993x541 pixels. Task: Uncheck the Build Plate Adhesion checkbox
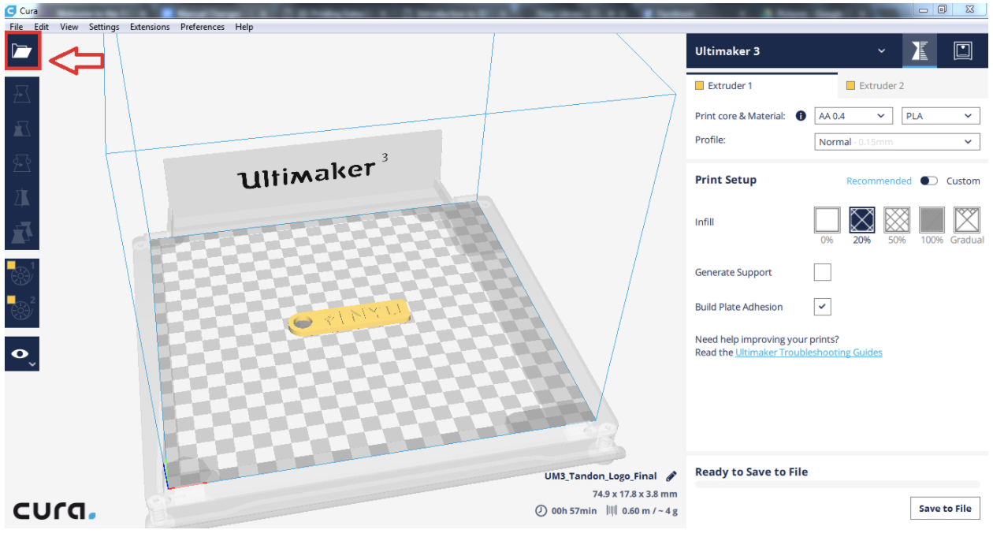822,307
